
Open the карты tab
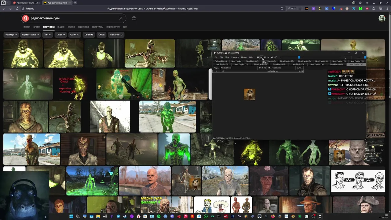pos(71,27)
